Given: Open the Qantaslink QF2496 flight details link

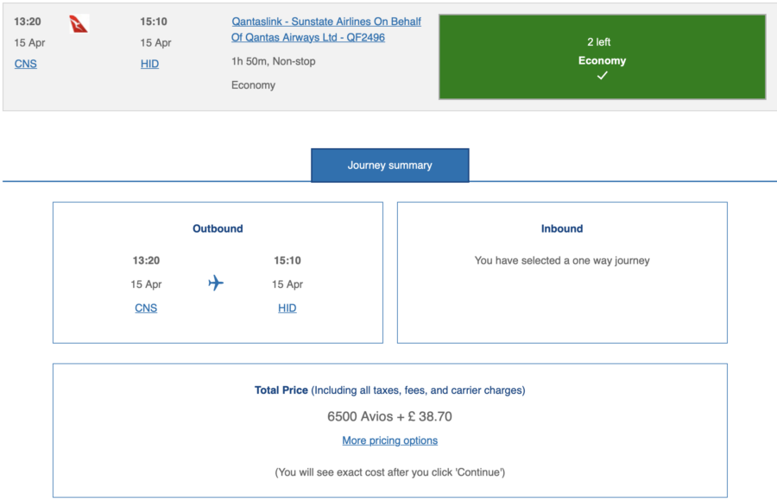Looking at the screenshot, I should 326,29.
